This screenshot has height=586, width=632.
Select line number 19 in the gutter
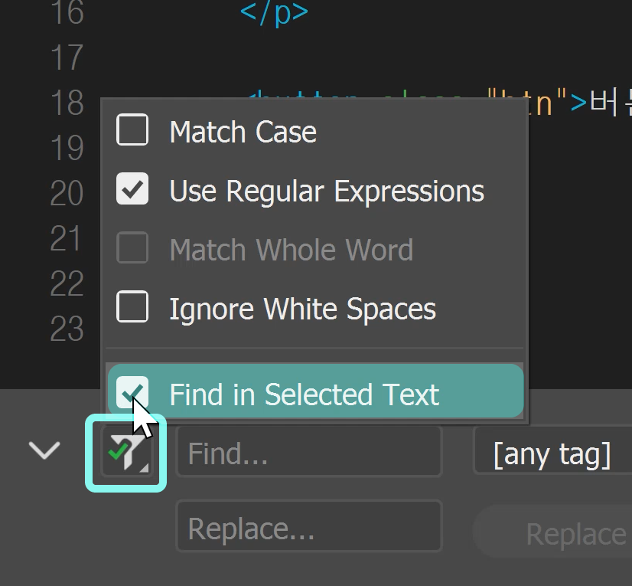click(x=67, y=149)
